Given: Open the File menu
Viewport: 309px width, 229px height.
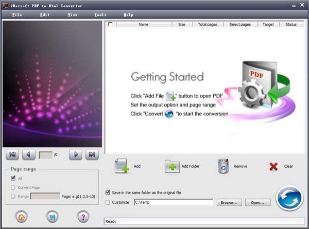Looking at the screenshot, I should tap(17, 15).
